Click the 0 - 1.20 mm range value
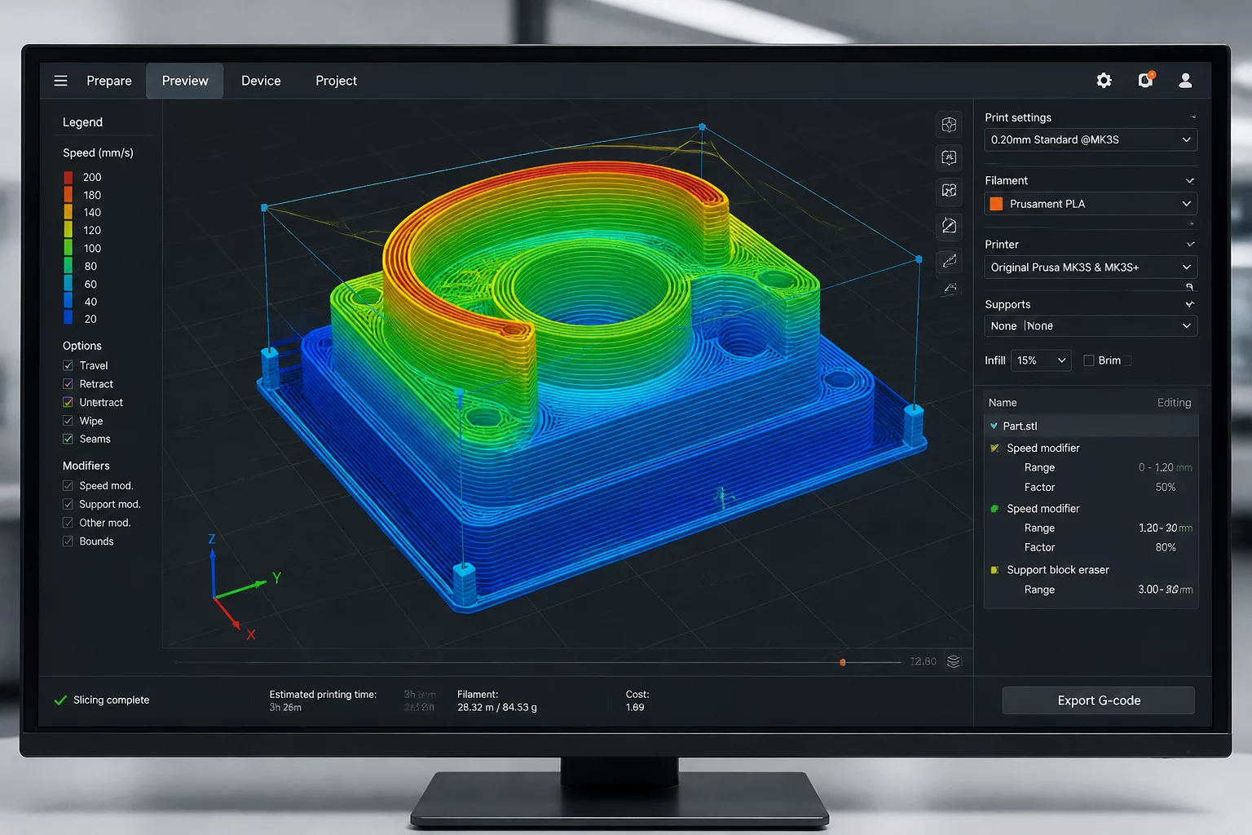Image resolution: width=1252 pixels, height=835 pixels. point(1165,467)
